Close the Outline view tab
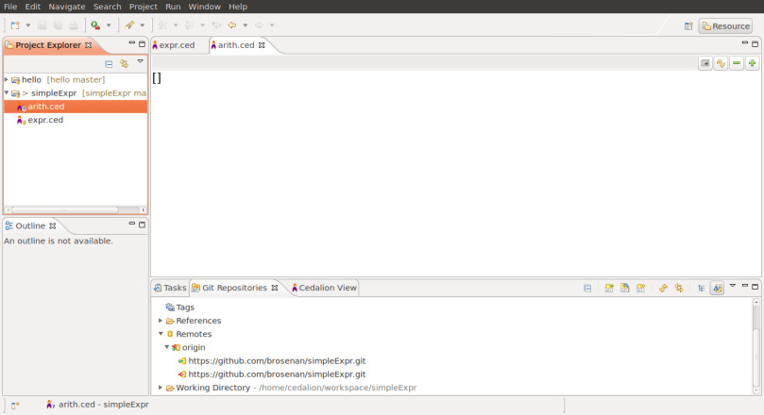 point(53,226)
